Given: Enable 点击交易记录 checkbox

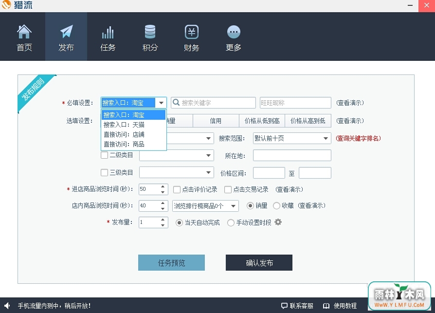Looking at the screenshot, I should tap(228, 189).
